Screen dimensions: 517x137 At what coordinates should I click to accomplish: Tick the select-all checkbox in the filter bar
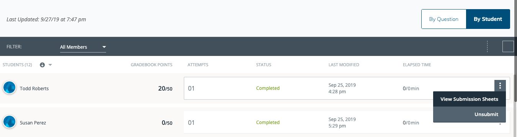click(x=508, y=46)
